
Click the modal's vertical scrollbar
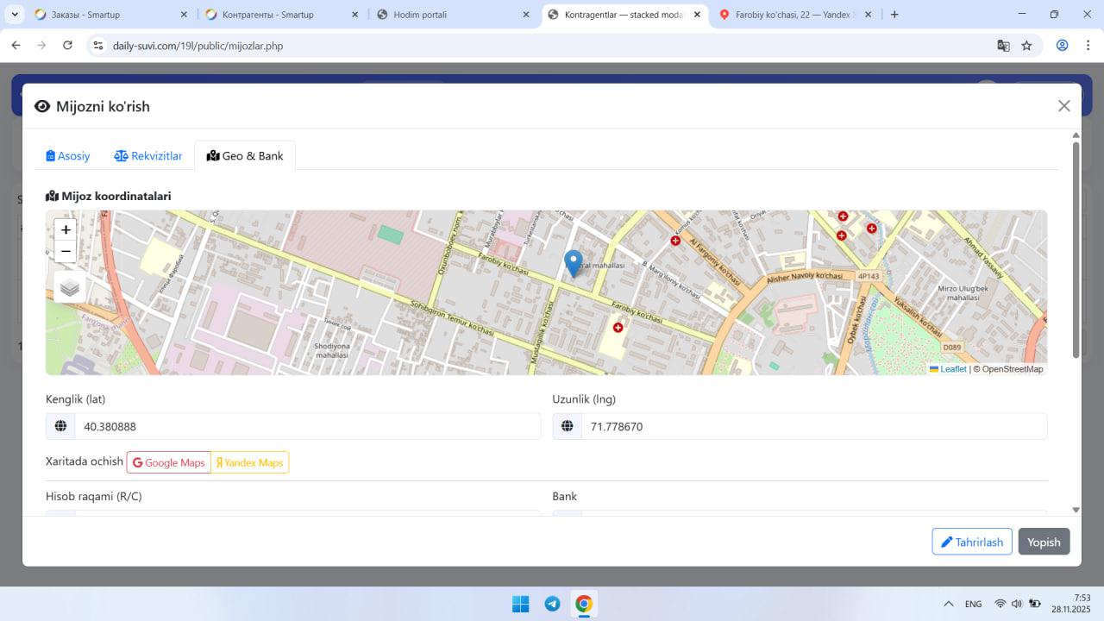pyautogui.click(x=1076, y=250)
